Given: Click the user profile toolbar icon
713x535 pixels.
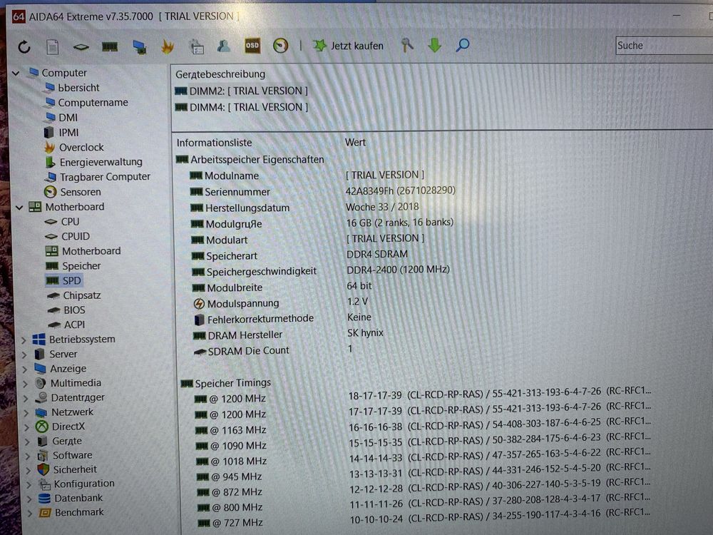Looking at the screenshot, I should tap(223, 46).
